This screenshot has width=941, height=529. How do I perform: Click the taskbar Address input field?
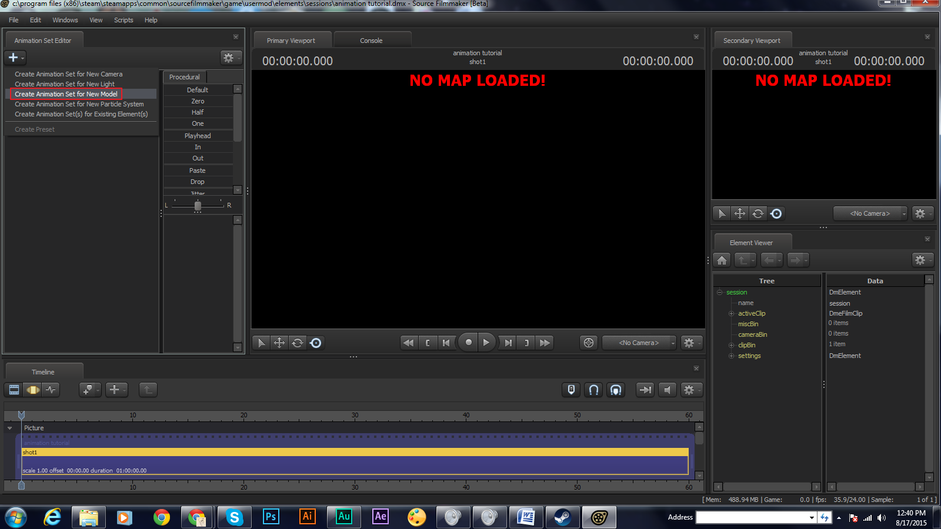tap(752, 517)
